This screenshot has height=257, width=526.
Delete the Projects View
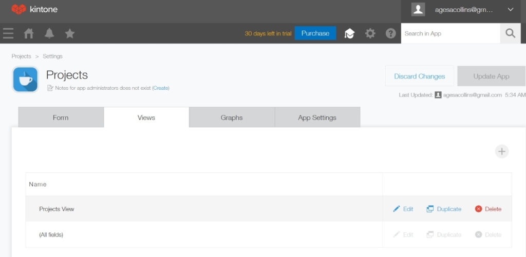tap(488, 209)
